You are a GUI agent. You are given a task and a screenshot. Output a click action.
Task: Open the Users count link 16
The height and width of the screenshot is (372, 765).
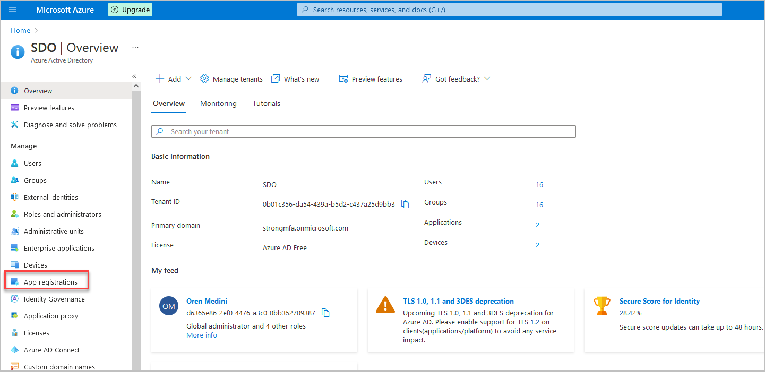click(539, 184)
